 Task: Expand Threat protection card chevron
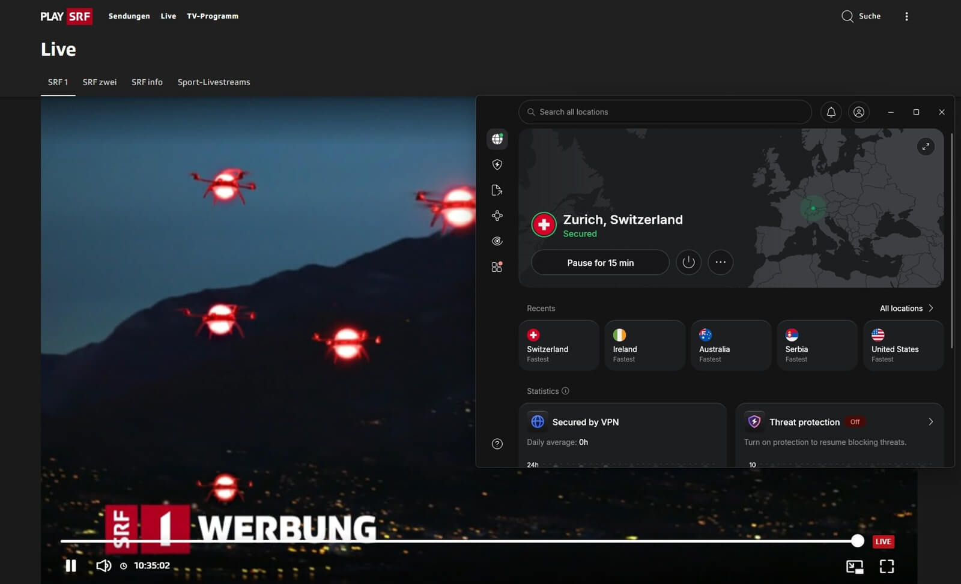pyautogui.click(x=930, y=422)
